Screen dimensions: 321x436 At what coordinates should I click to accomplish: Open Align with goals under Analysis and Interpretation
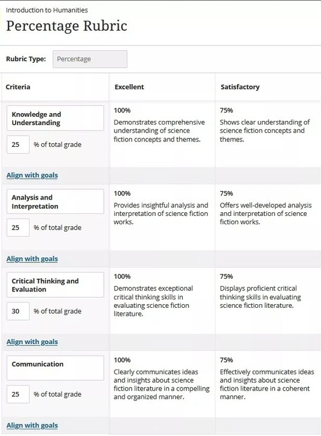click(32, 259)
